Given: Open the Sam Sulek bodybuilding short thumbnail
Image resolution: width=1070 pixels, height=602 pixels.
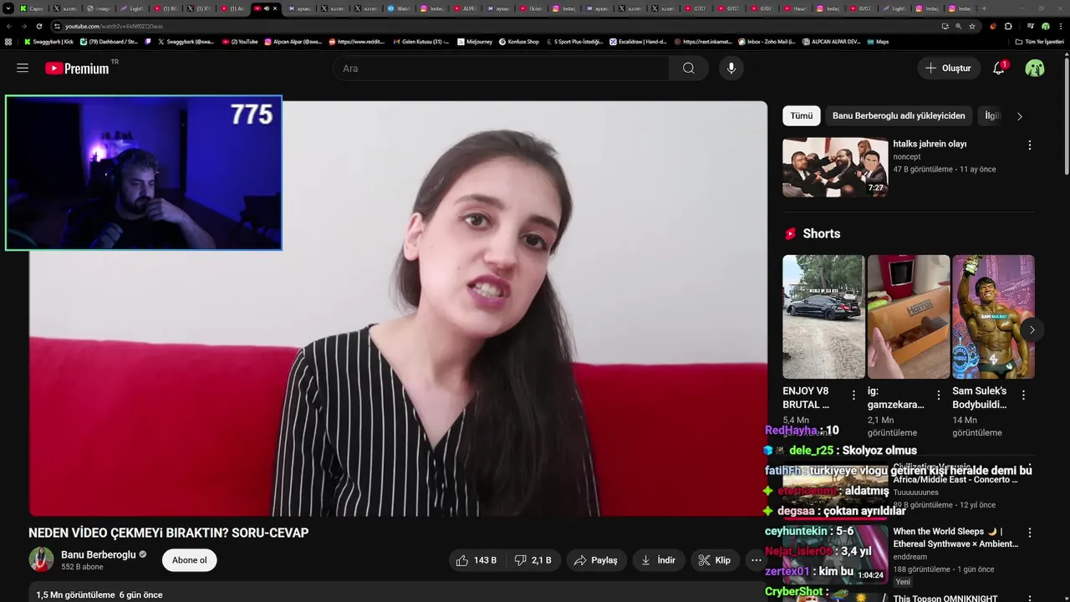Looking at the screenshot, I should coord(993,317).
